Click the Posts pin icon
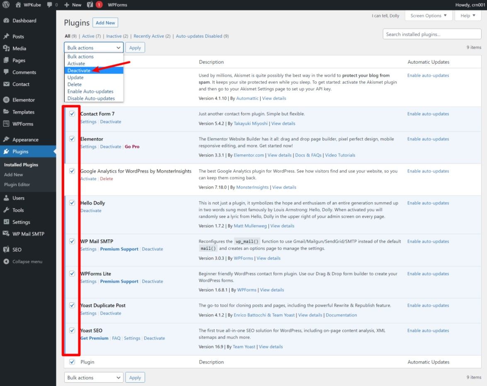 (6, 36)
